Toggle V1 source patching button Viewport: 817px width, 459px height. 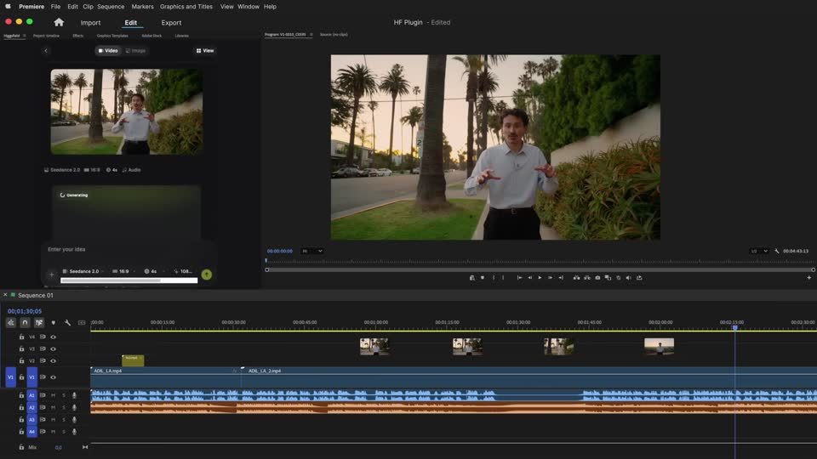10,377
